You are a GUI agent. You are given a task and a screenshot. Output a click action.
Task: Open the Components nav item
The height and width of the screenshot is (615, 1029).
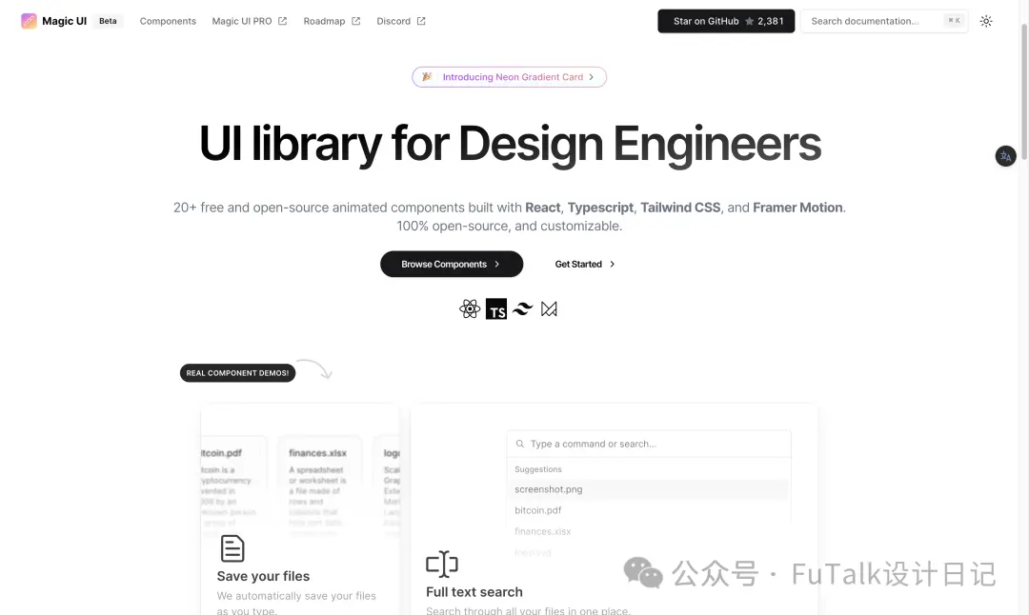pyautogui.click(x=168, y=21)
